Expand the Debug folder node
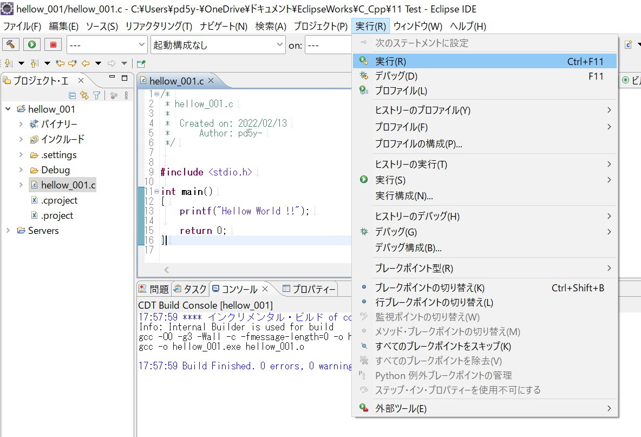Screen dimensions: 641x437 point(21,169)
